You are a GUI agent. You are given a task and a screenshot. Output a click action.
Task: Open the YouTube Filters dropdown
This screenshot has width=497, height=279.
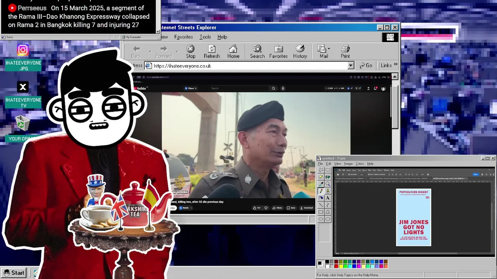190,88
